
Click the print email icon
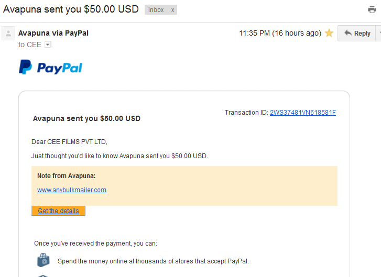point(372,10)
